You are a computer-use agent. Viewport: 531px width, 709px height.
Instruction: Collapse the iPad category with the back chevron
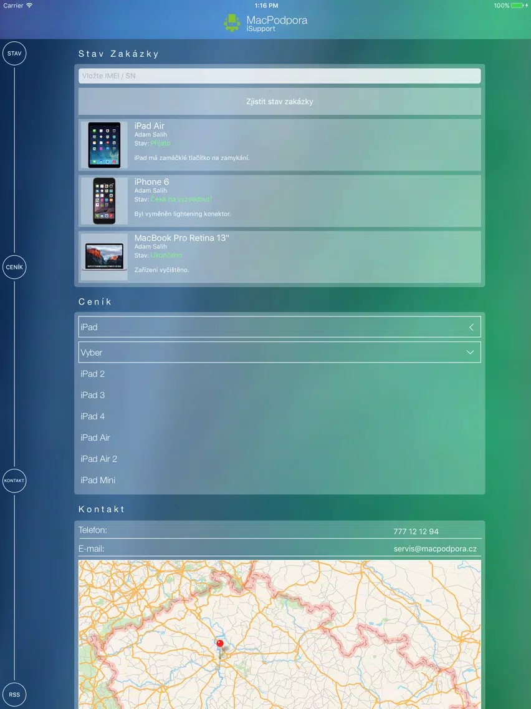point(471,327)
